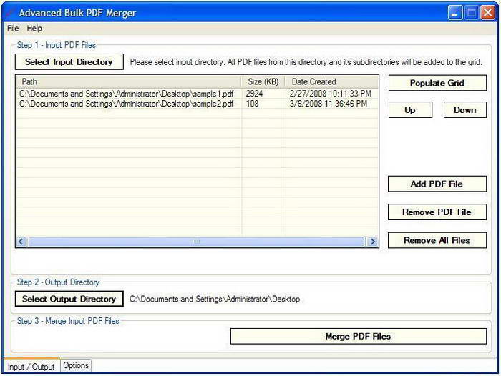The height and width of the screenshot is (376, 501).
Task: Maximize the Advanced Bulk PDF Merger window
Action: [471, 13]
